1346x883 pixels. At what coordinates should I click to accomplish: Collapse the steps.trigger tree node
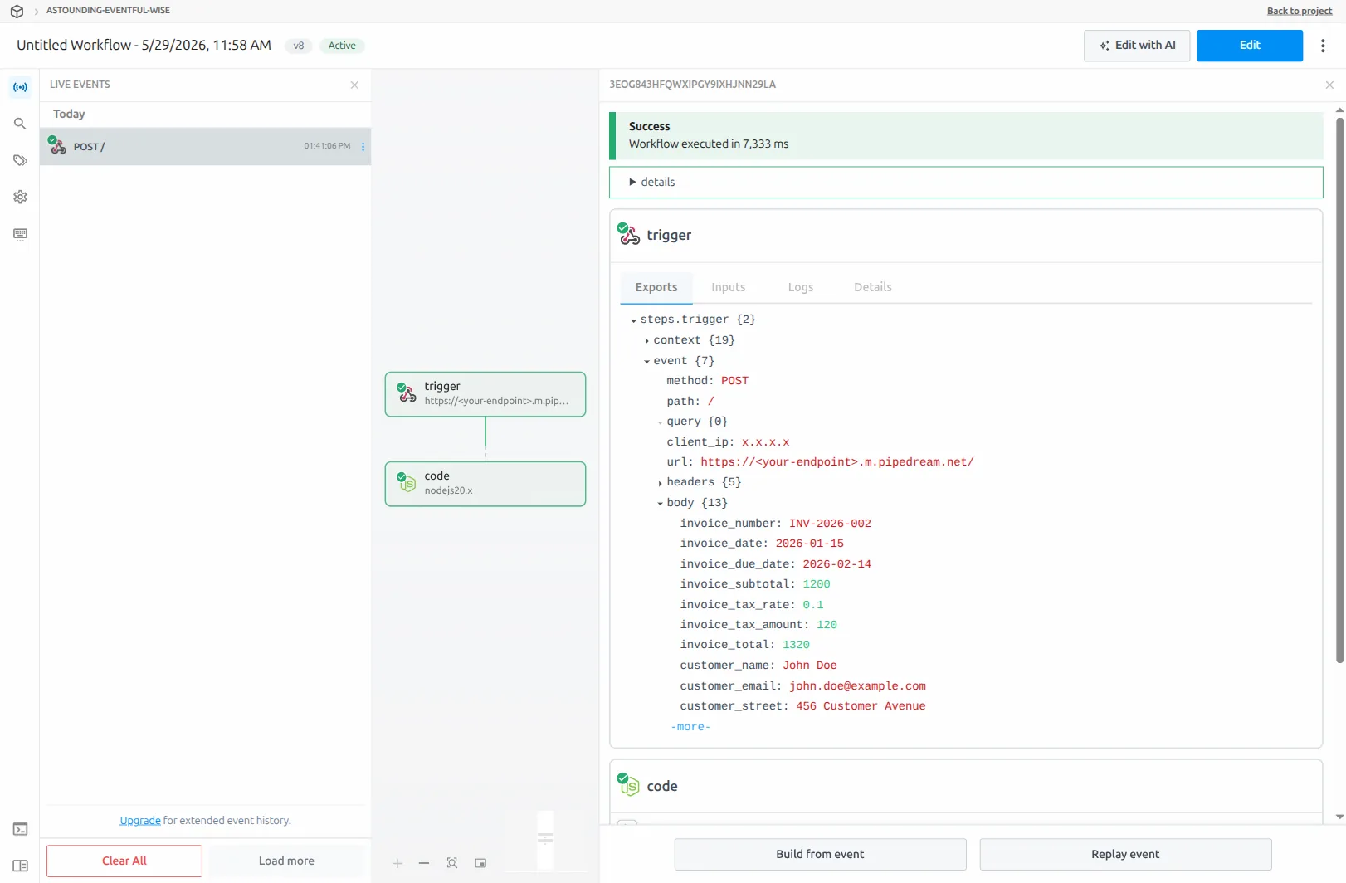633,320
